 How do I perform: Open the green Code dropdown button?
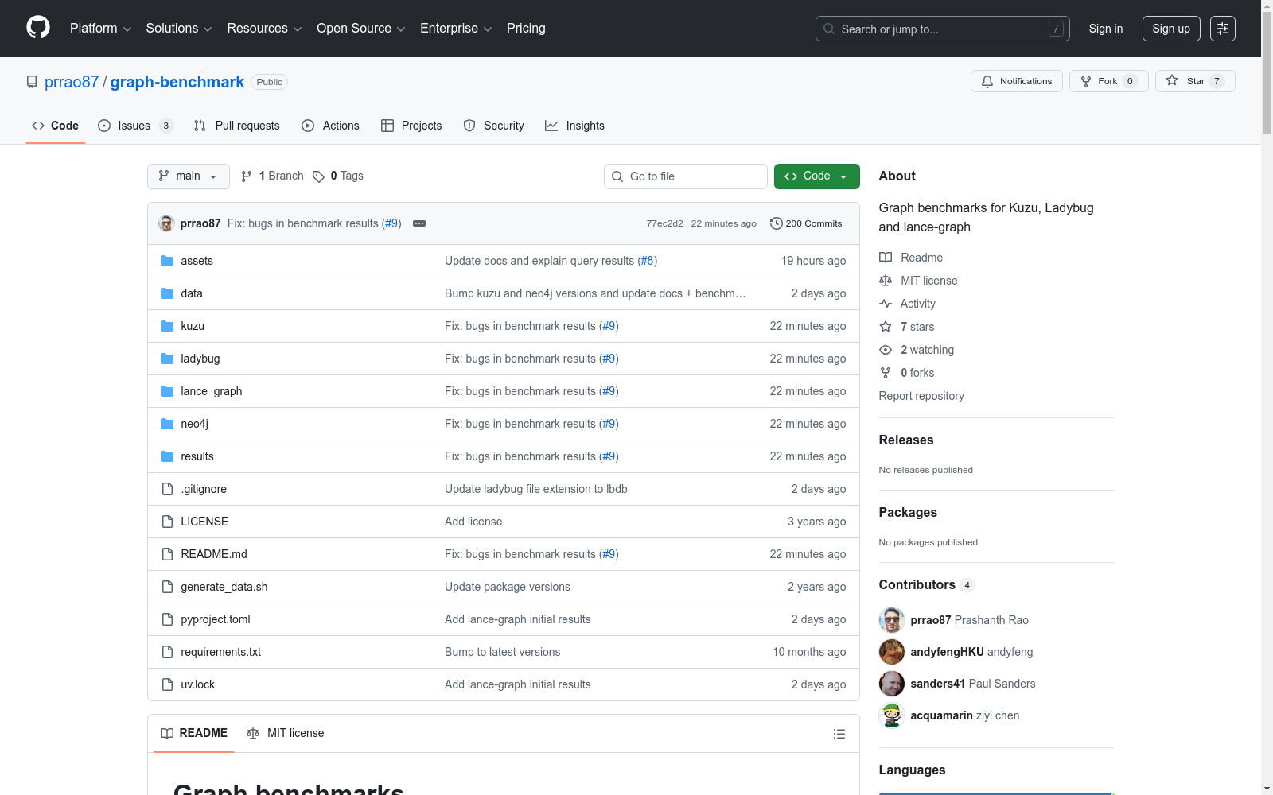click(817, 176)
